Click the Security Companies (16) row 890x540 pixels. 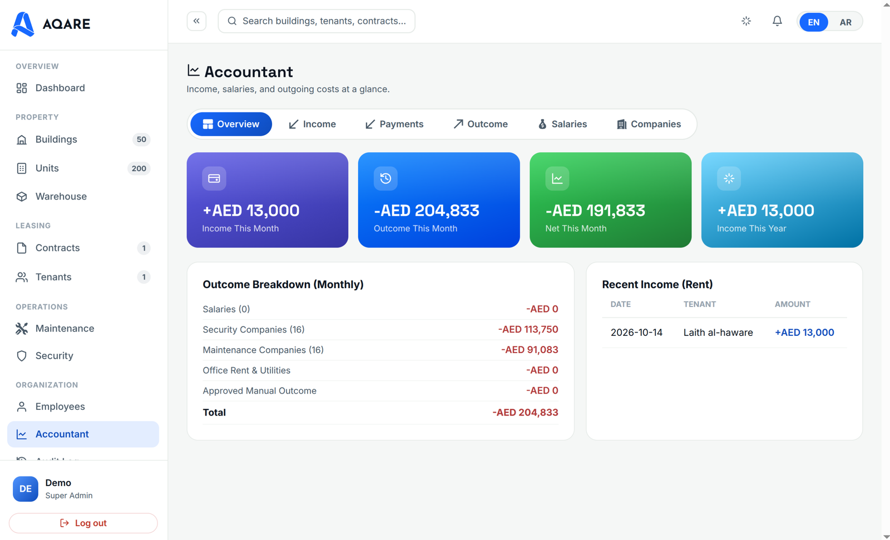(380, 330)
